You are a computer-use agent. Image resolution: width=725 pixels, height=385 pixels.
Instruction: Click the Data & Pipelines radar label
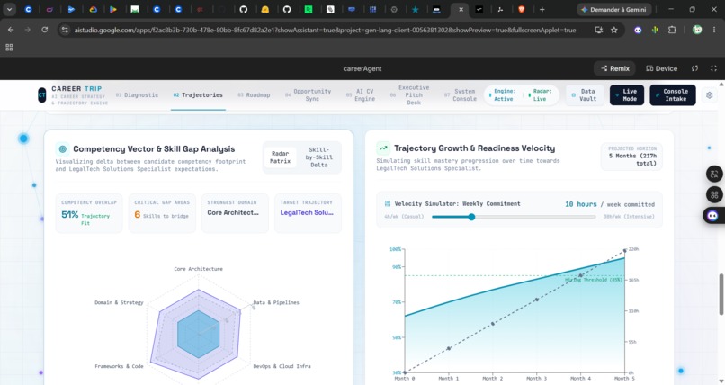tap(276, 302)
